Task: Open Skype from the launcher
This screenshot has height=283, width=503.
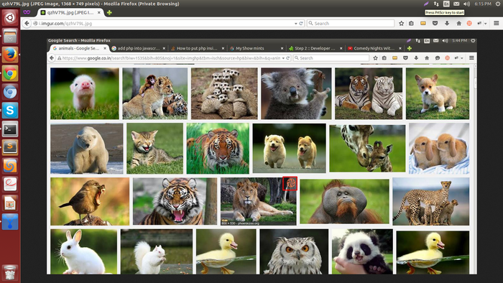Action: tap(10, 110)
